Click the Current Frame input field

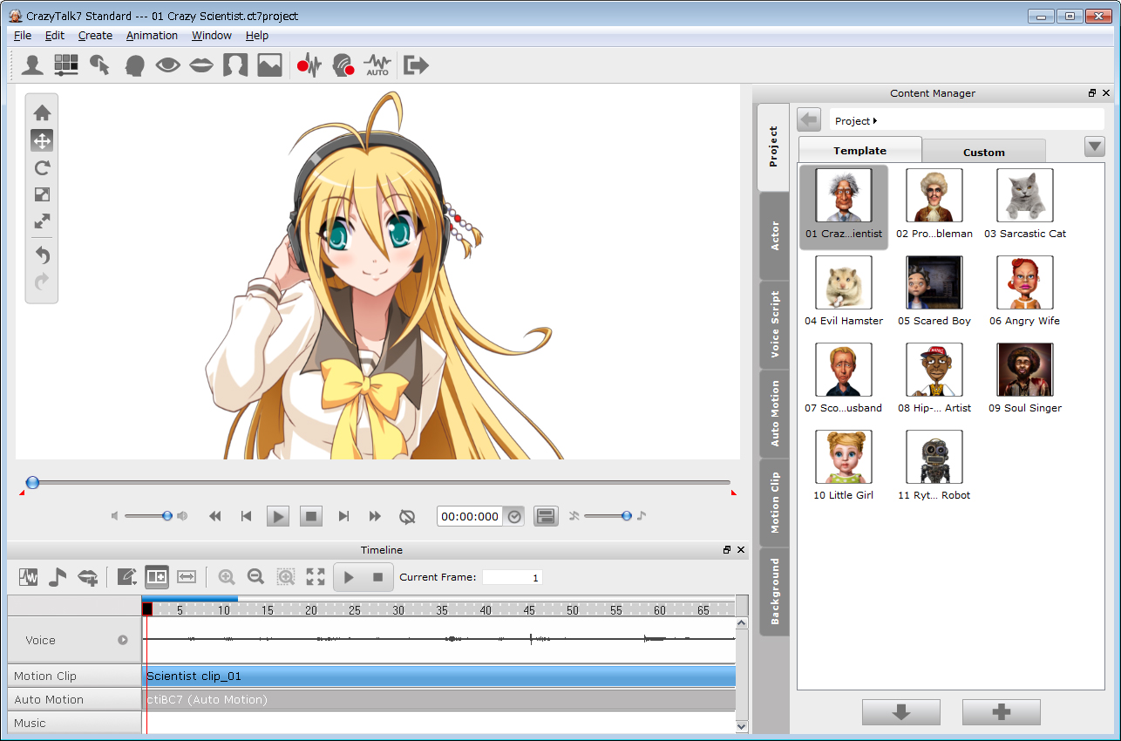[513, 577]
